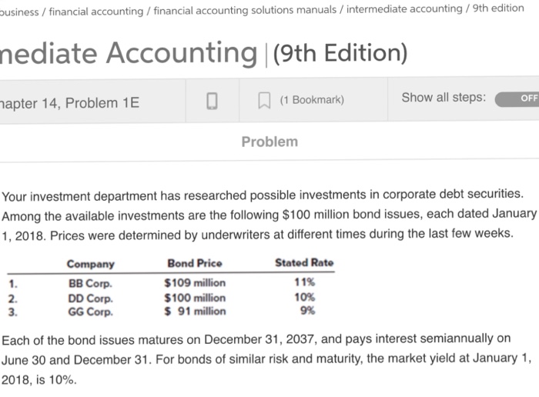539x397 pixels.
Task: Open the mobile device view icon
Action: point(212,101)
